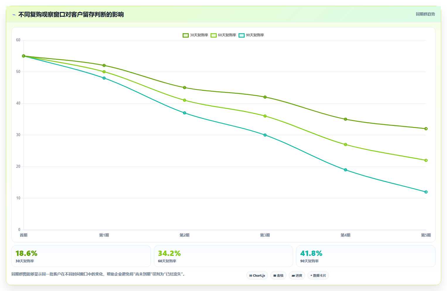447x291 pixels.
Task: Click the 数据卡片 tag
Action: pos(318,275)
